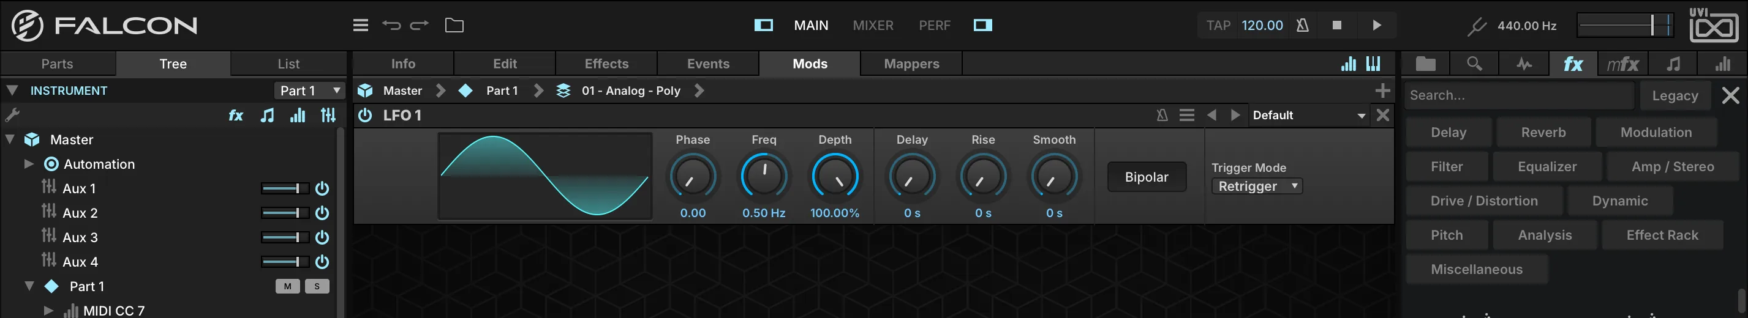Toggle event note icon in tree view

pos(268,115)
